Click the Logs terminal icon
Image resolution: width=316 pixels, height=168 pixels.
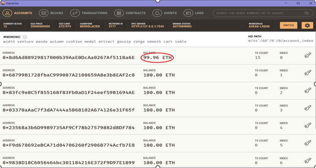tap(188, 13)
